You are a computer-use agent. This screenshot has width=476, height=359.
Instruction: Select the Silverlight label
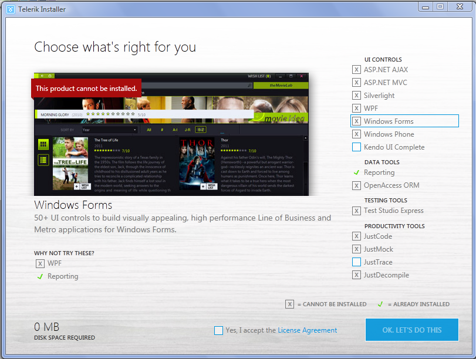[379, 96]
